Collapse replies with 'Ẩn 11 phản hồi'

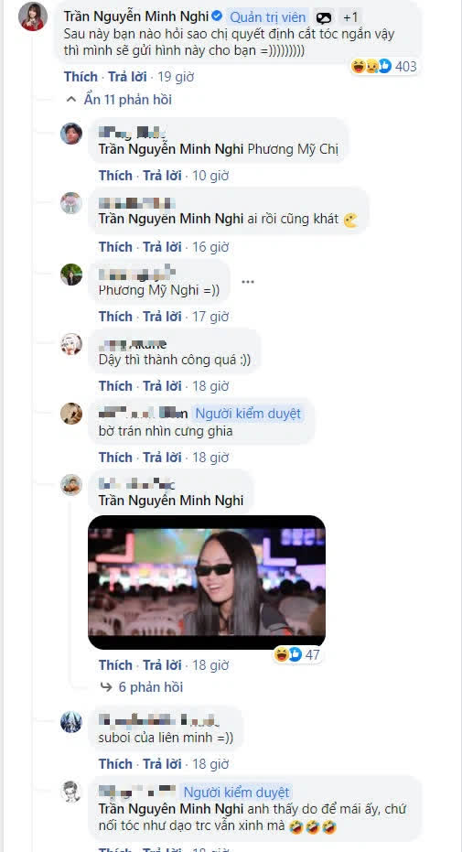(118, 100)
